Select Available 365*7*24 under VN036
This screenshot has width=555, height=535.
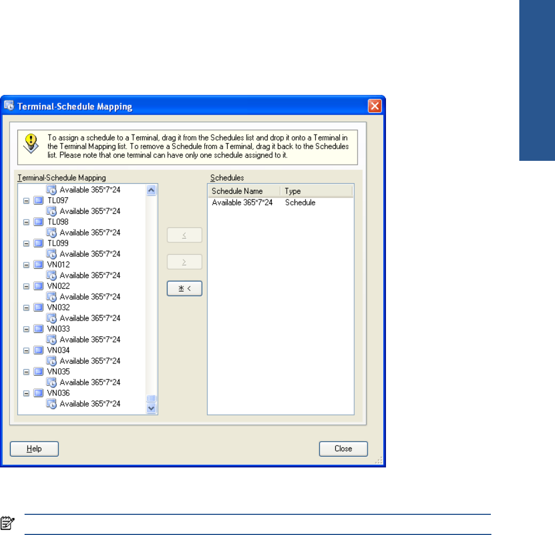click(x=90, y=404)
